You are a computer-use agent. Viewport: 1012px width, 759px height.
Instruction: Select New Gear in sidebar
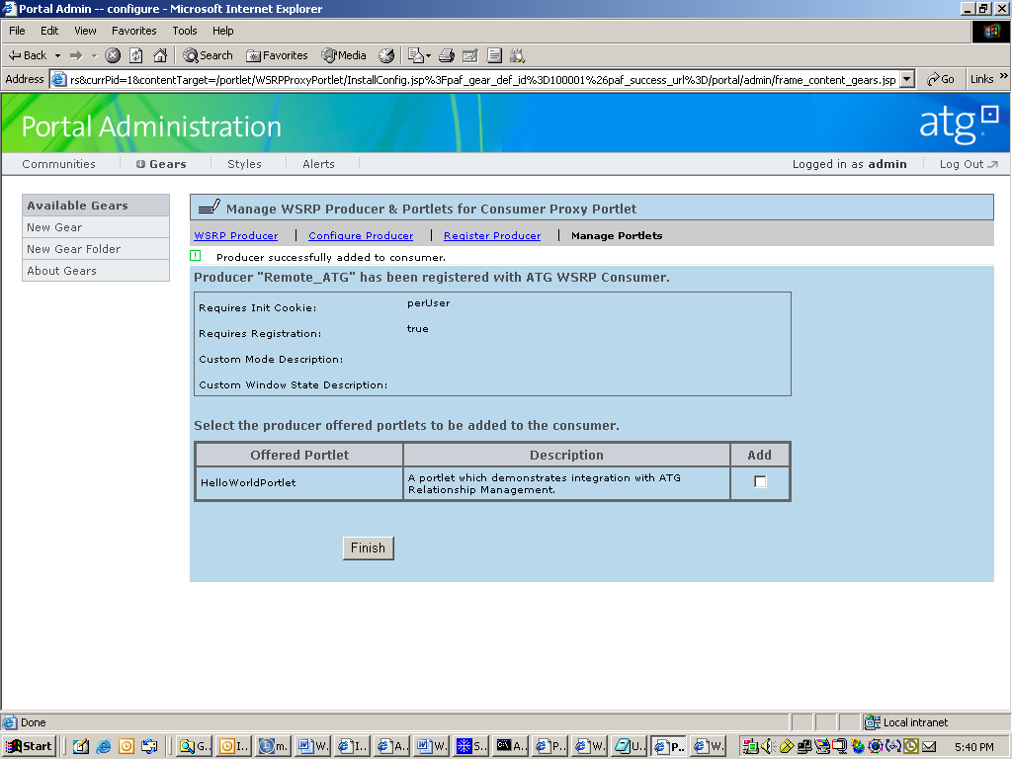tap(96, 227)
